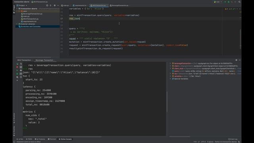This screenshot has width=254, height=143.
Task: Open the Beverage Transaction console tab
Action: tap(44, 60)
